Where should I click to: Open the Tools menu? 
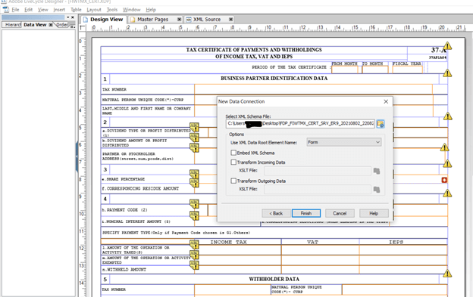(x=112, y=10)
